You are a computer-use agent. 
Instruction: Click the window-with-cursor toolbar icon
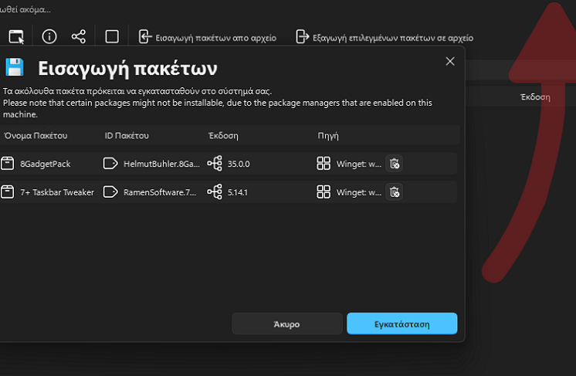16,37
